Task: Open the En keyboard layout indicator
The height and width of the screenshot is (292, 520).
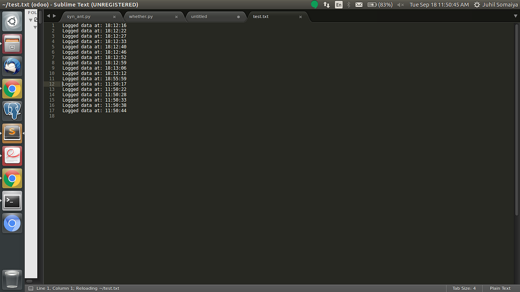Action: 338,5
